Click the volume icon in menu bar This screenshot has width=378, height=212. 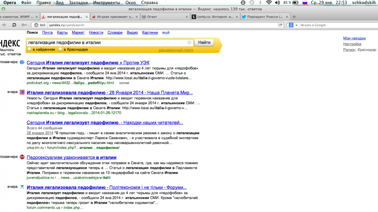[x=277, y=3]
